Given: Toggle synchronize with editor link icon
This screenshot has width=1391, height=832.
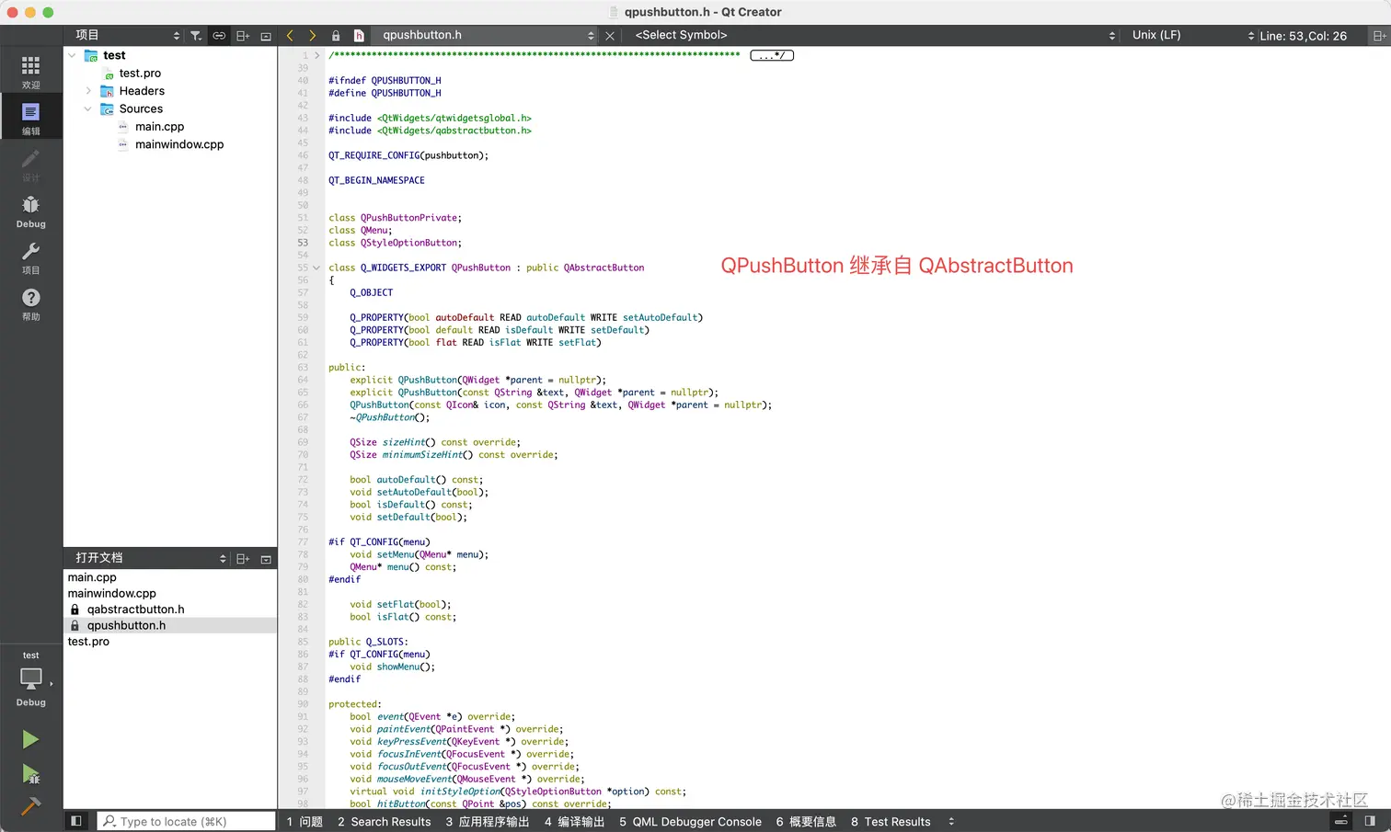Looking at the screenshot, I should coord(219,36).
